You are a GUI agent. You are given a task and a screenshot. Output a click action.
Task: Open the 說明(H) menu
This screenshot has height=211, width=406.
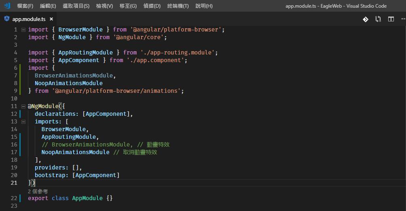pyautogui.click(x=204, y=6)
